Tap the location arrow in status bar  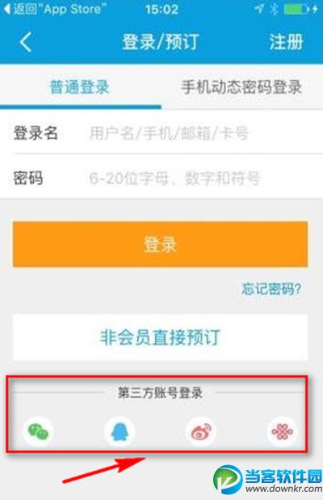[259, 9]
